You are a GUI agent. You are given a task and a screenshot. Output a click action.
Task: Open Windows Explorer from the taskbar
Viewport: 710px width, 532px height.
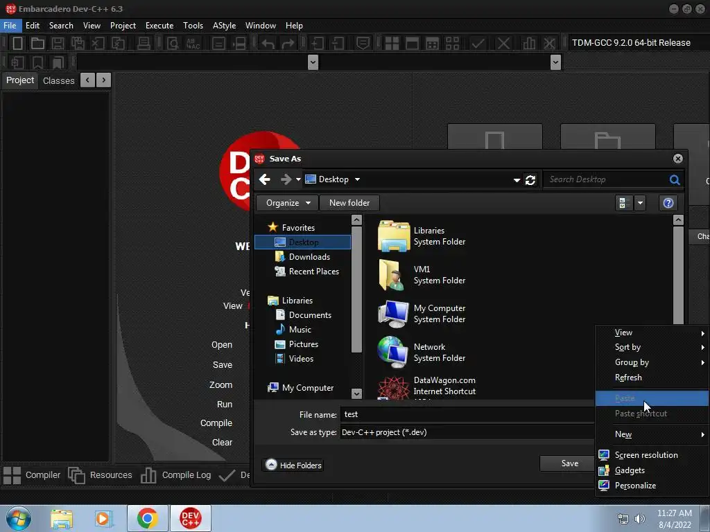coord(62,519)
